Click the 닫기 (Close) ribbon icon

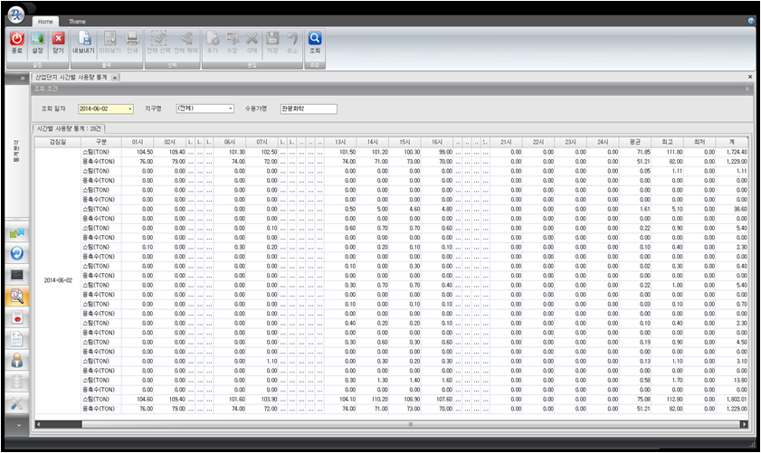pos(59,42)
